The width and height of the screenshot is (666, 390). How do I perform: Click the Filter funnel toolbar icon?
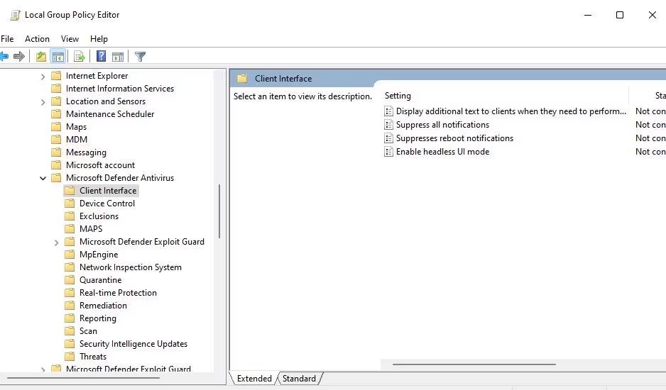click(140, 57)
